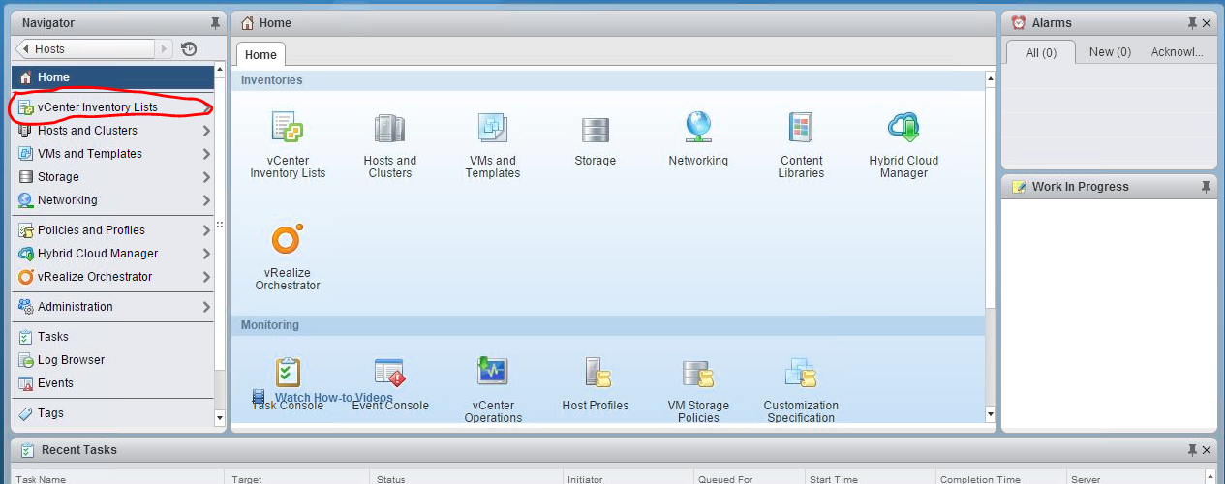The height and width of the screenshot is (484, 1225).
Task: Select Storage in the Navigator
Action: (x=112, y=177)
